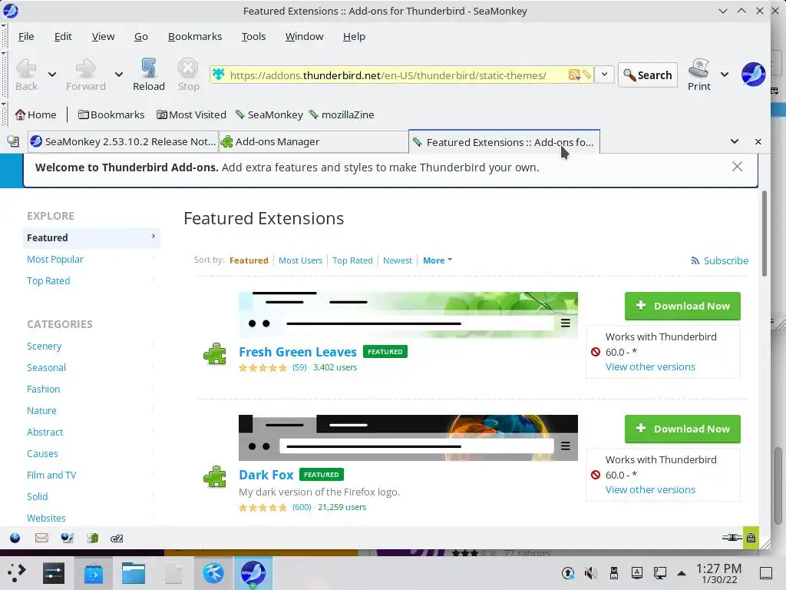This screenshot has width=786, height=590.
Task: Toggle the muted volume tray icon
Action: [x=590, y=573]
